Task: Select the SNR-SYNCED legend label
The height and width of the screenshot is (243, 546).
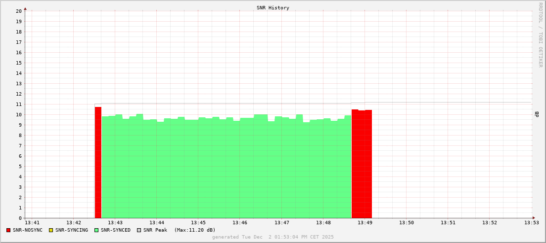Action: tap(116, 230)
